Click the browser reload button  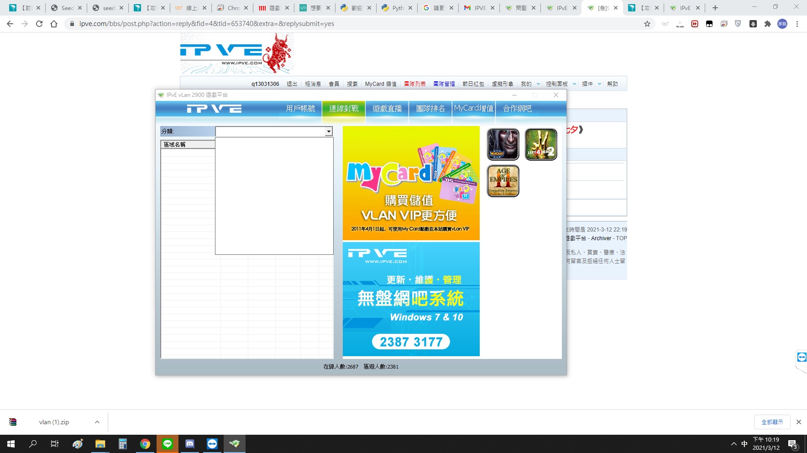click(39, 24)
